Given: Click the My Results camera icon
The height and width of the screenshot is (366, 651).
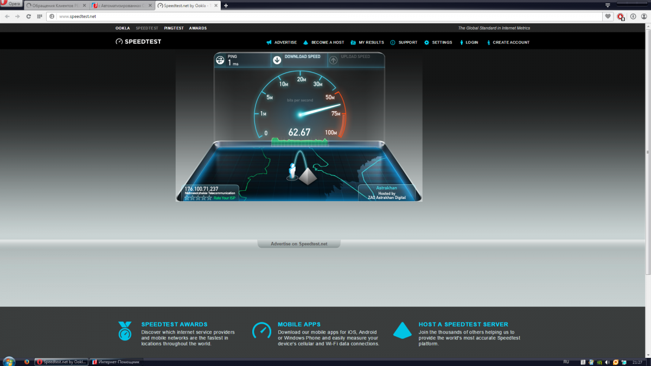Looking at the screenshot, I should (353, 42).
